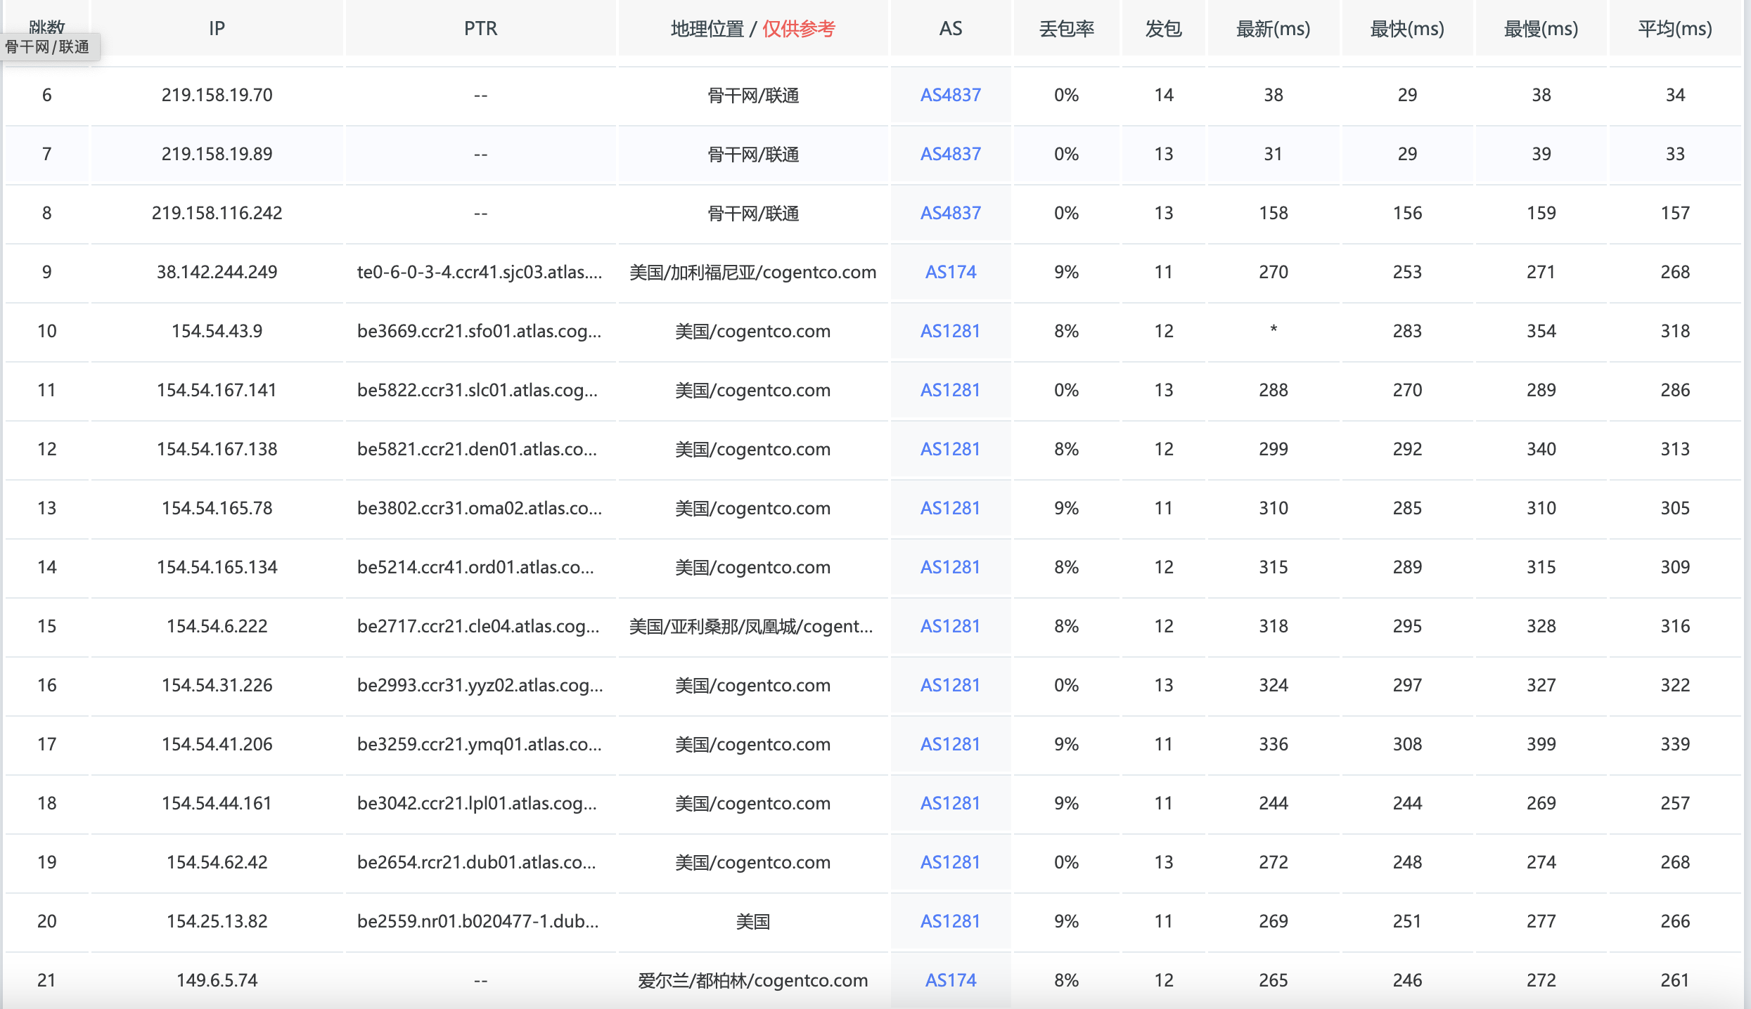Click PTR be3259.ccr21.ymq01.atlas.co...
Viewport: 1751px width, 1009px height.
480,744
